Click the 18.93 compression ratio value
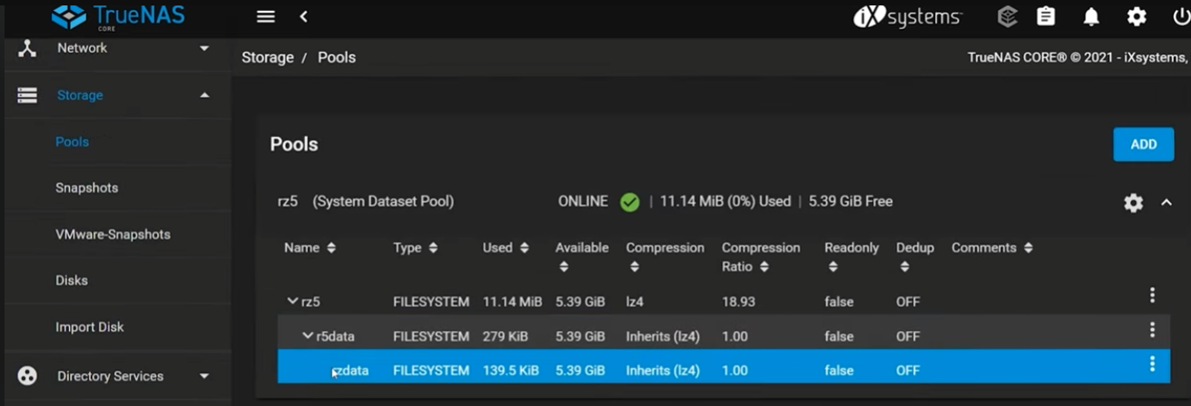 tap(738, 301)
